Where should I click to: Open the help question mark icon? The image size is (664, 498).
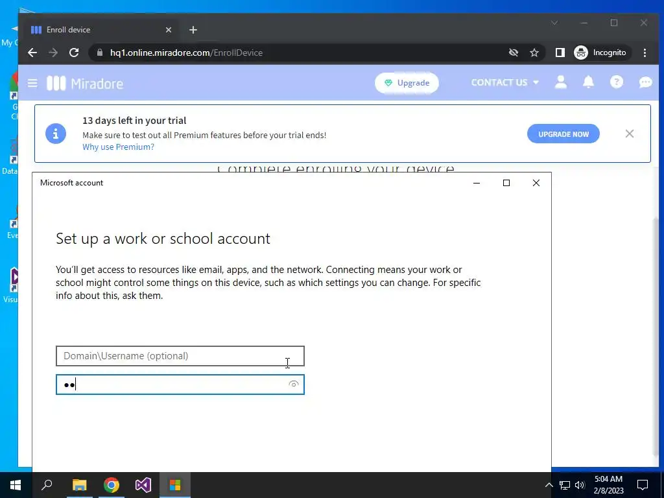tap(616, 82)
